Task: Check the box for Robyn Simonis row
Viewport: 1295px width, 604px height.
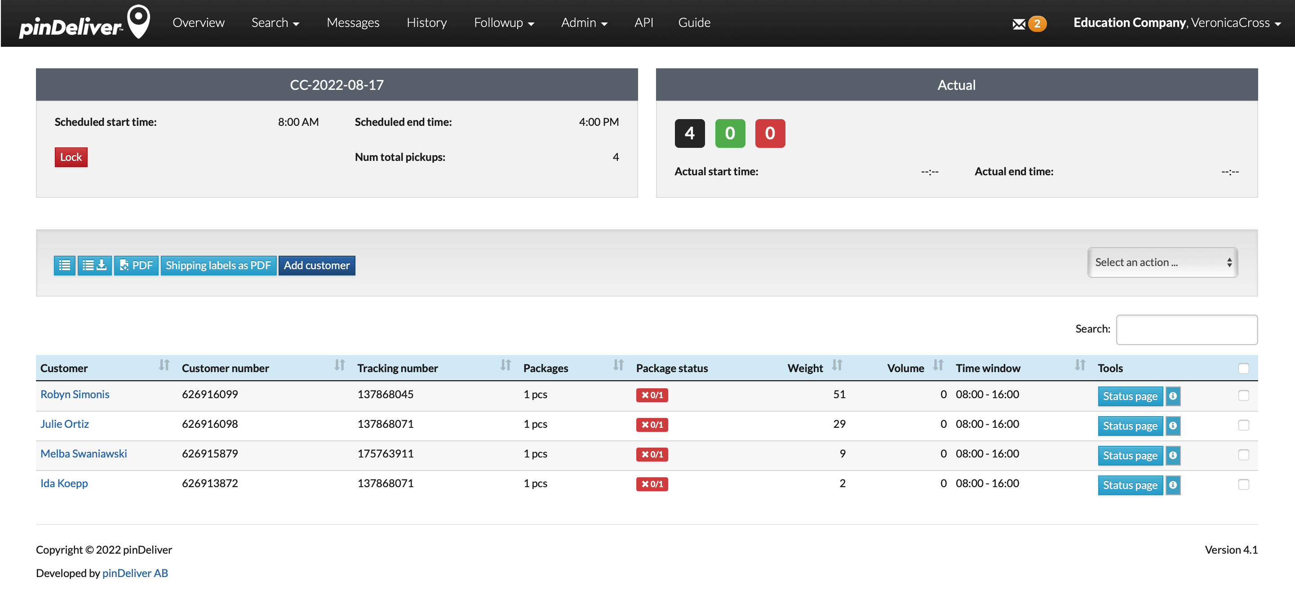Action: [1243, 396]
